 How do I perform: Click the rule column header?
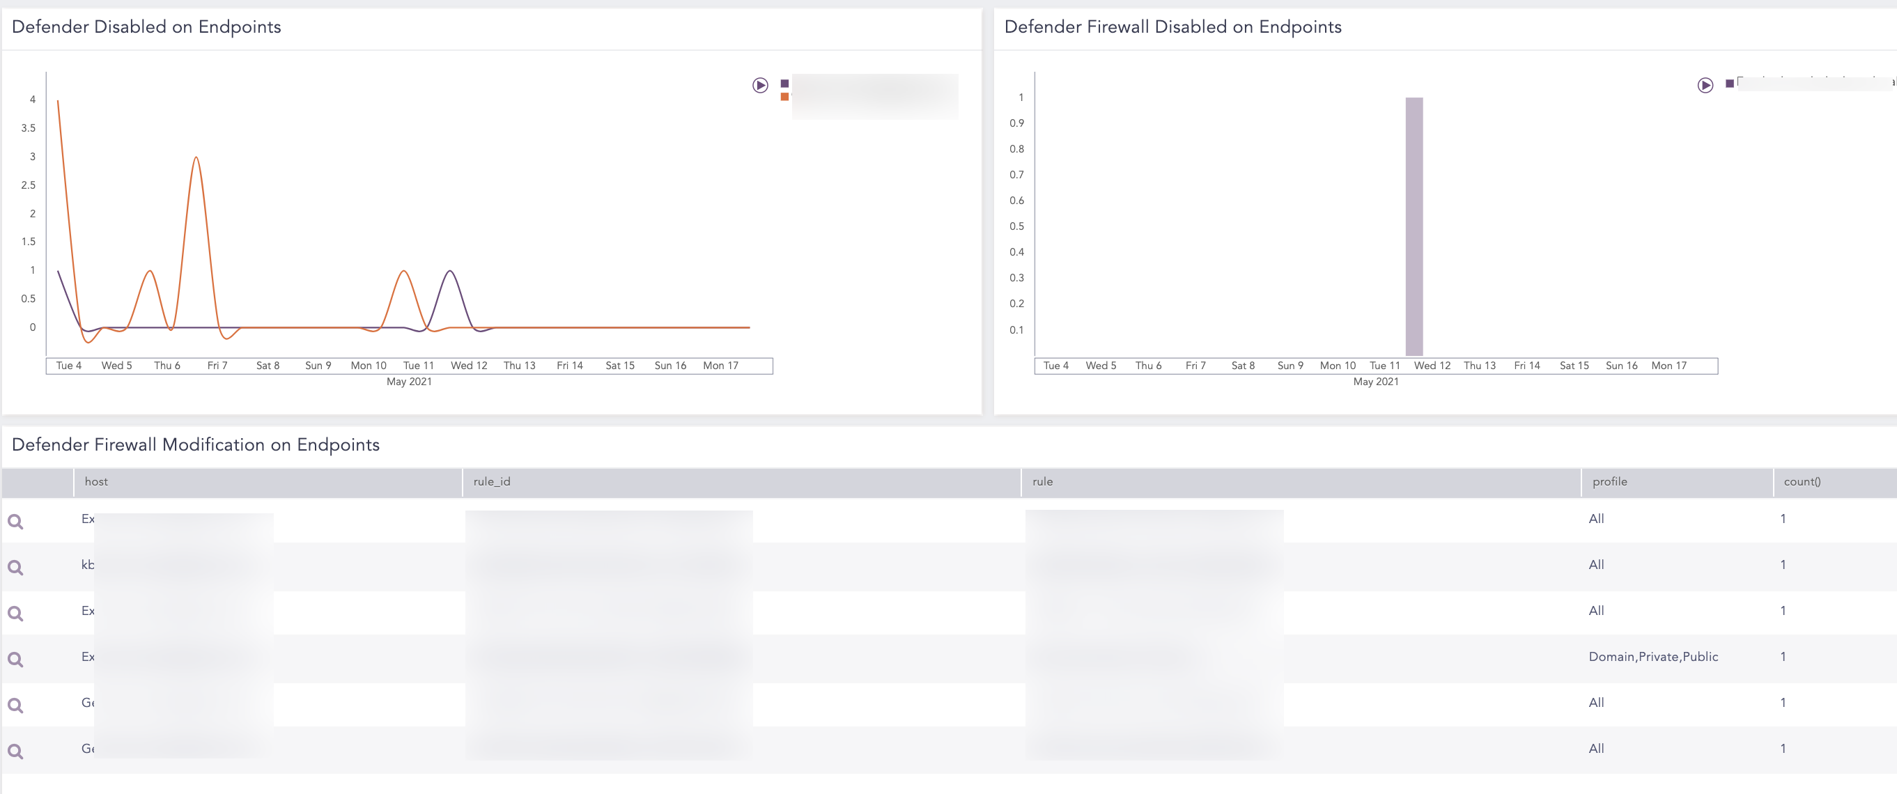click(1042, 482)
